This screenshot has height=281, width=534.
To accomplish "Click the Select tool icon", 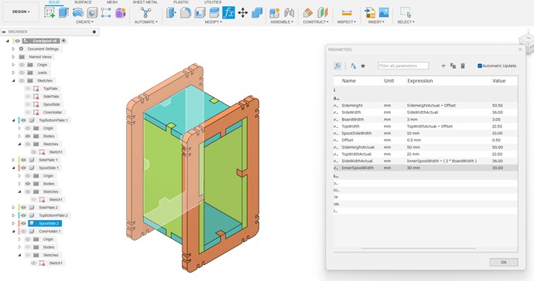I will [x=406, y=13].
